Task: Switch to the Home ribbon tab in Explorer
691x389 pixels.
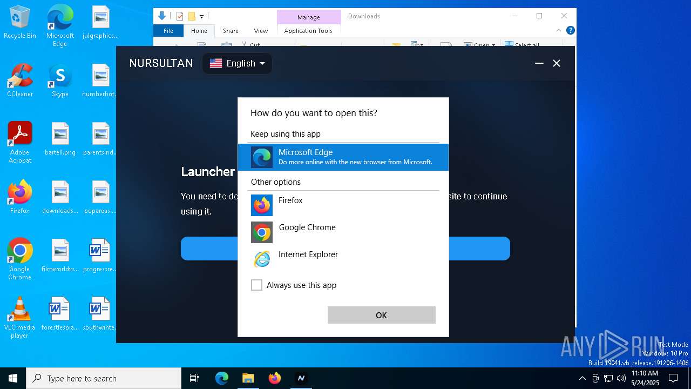Action: click(x=199, y=31)
